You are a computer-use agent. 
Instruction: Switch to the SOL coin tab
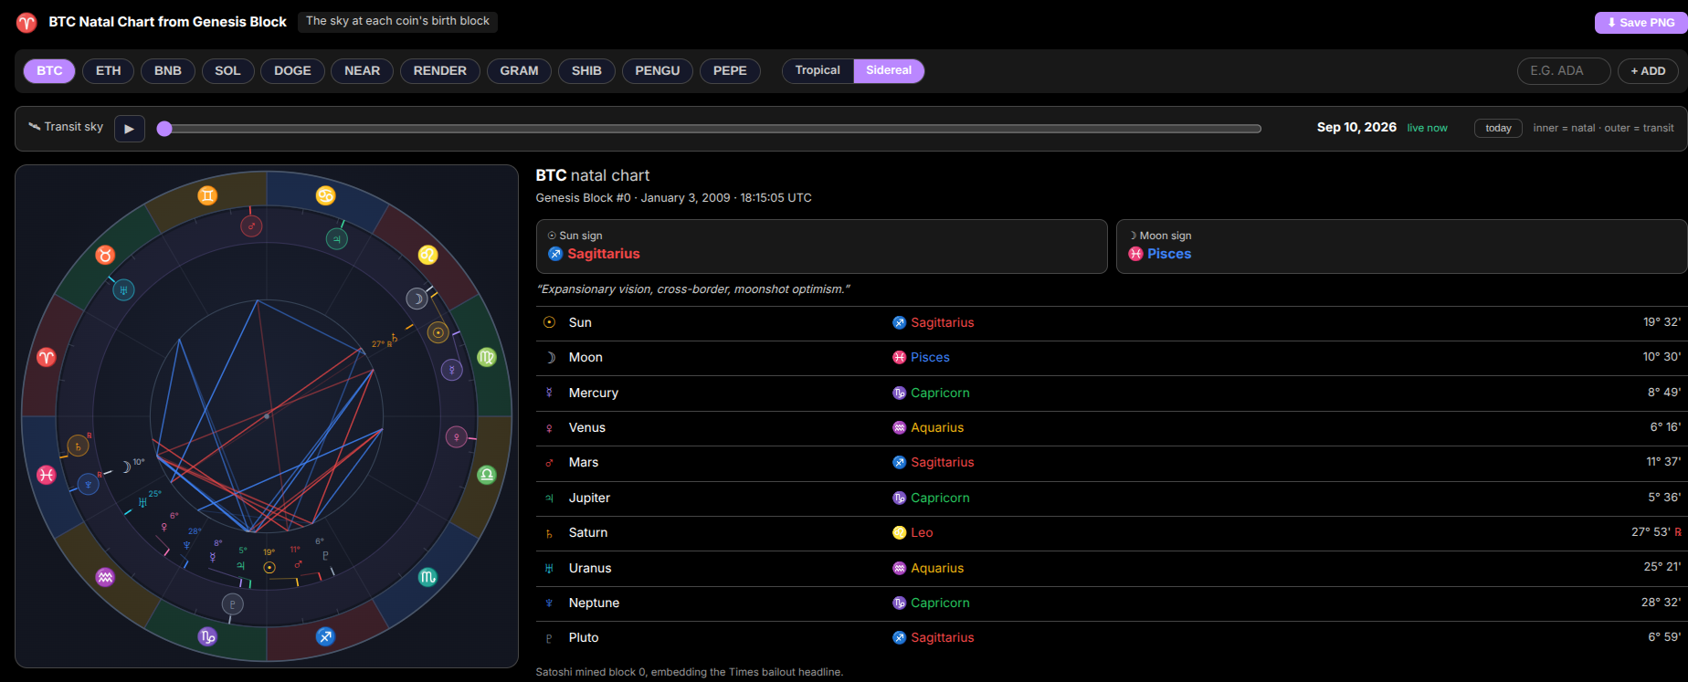point(227,71)
